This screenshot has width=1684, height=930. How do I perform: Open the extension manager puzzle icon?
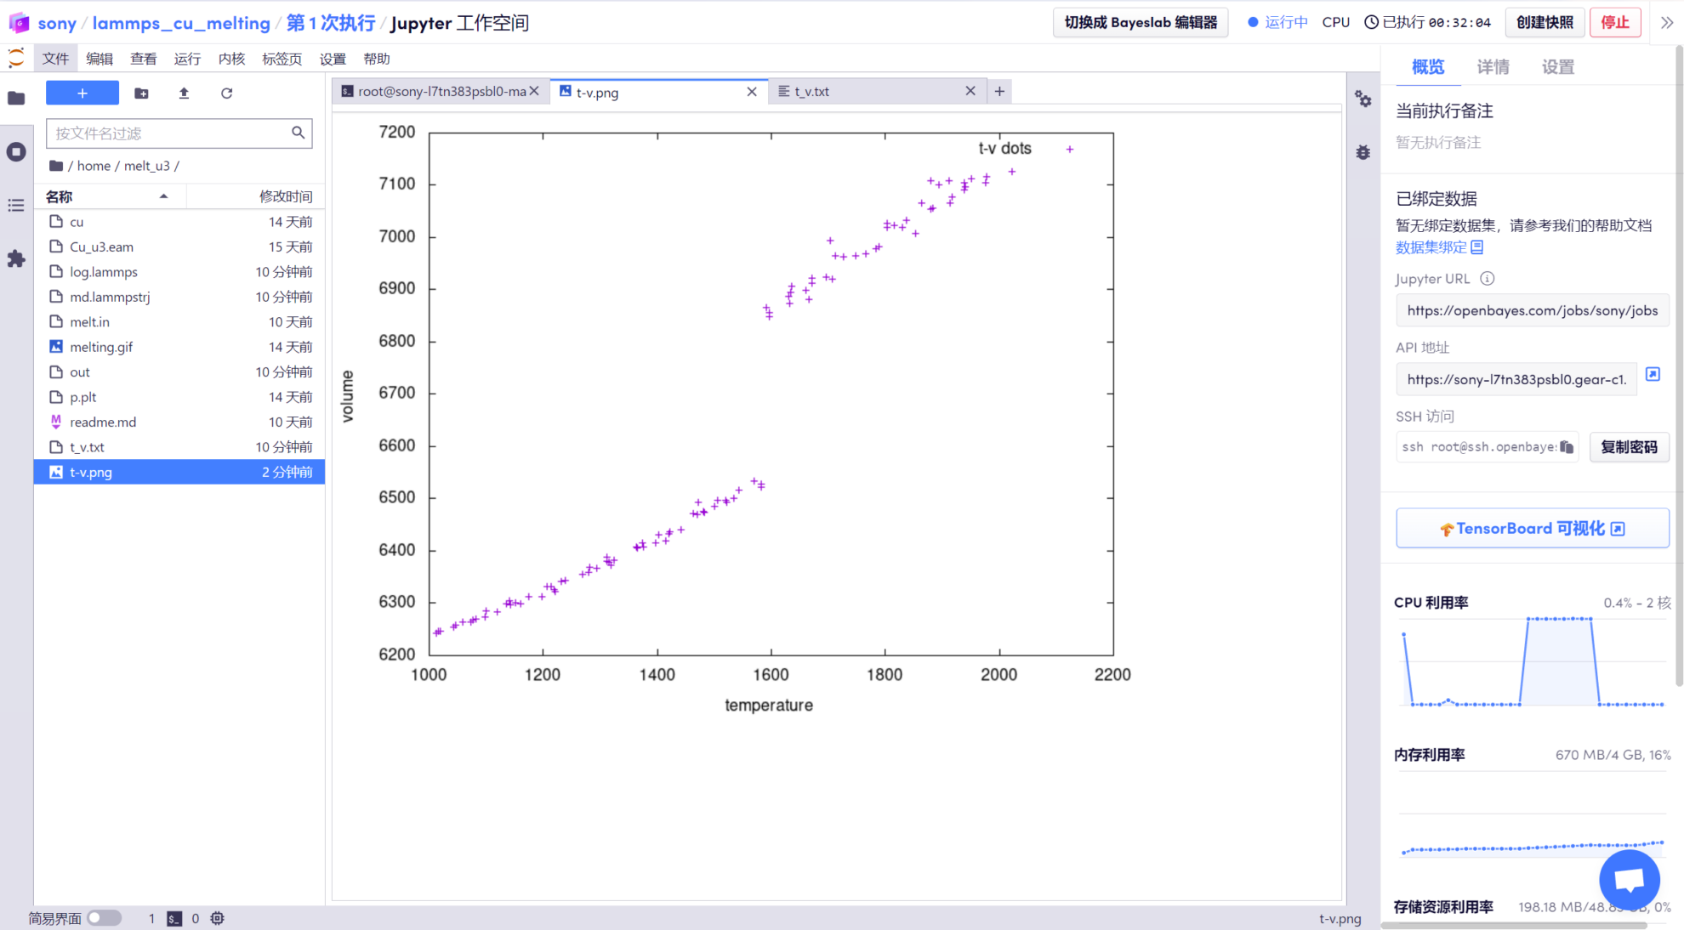click(16, 258)
